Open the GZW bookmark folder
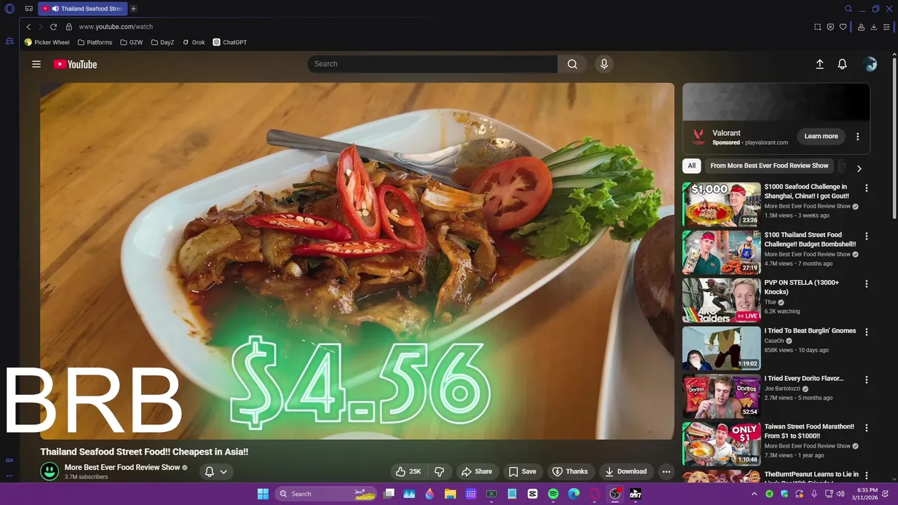The height and width of the screenshot is (505, 898). 131,42
